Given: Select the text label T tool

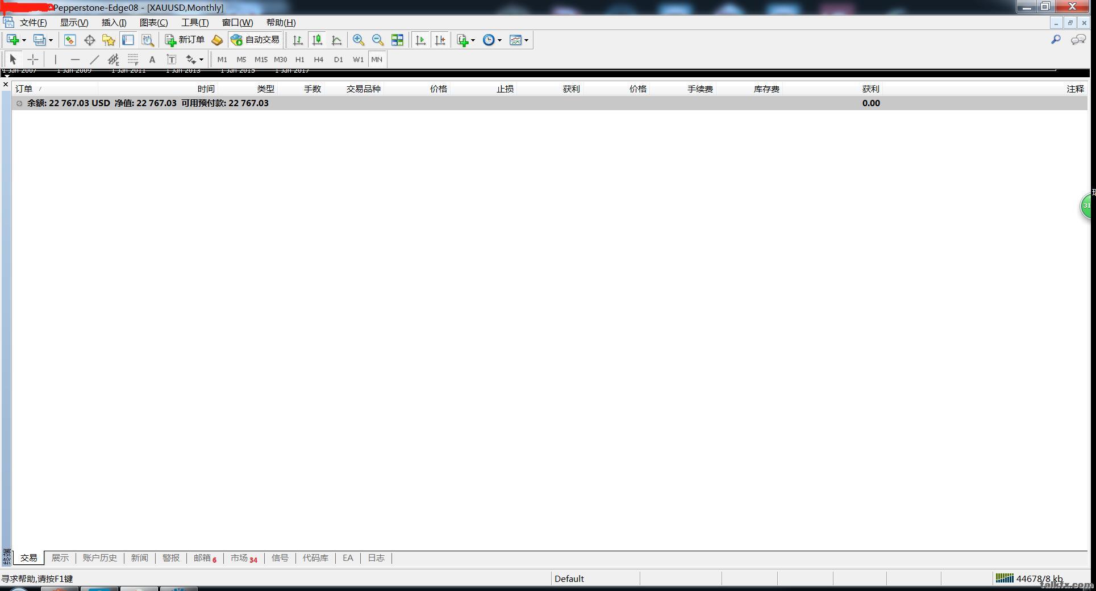Looking at the screenshot, I should pos(171,59).
